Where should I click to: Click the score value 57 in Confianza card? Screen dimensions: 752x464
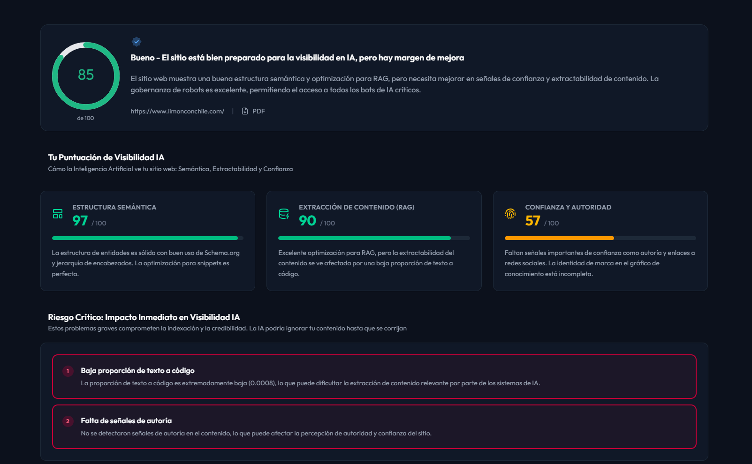[x=533, y=220]
